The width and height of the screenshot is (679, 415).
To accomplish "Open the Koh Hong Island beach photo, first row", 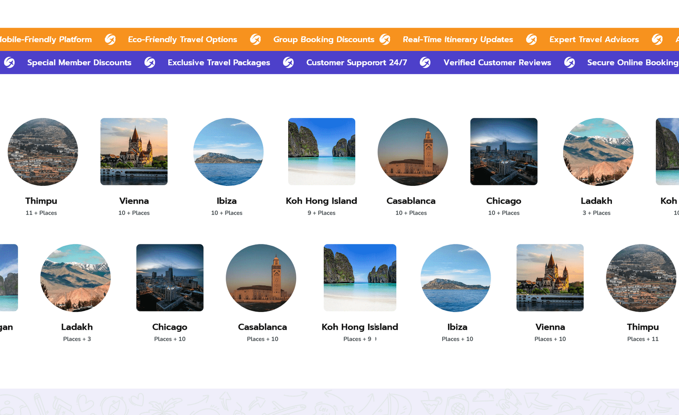I will [322, 151].
